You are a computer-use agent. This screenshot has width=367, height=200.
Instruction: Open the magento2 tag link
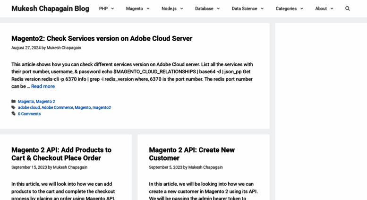pyautogui.click(x=102, y=107)
